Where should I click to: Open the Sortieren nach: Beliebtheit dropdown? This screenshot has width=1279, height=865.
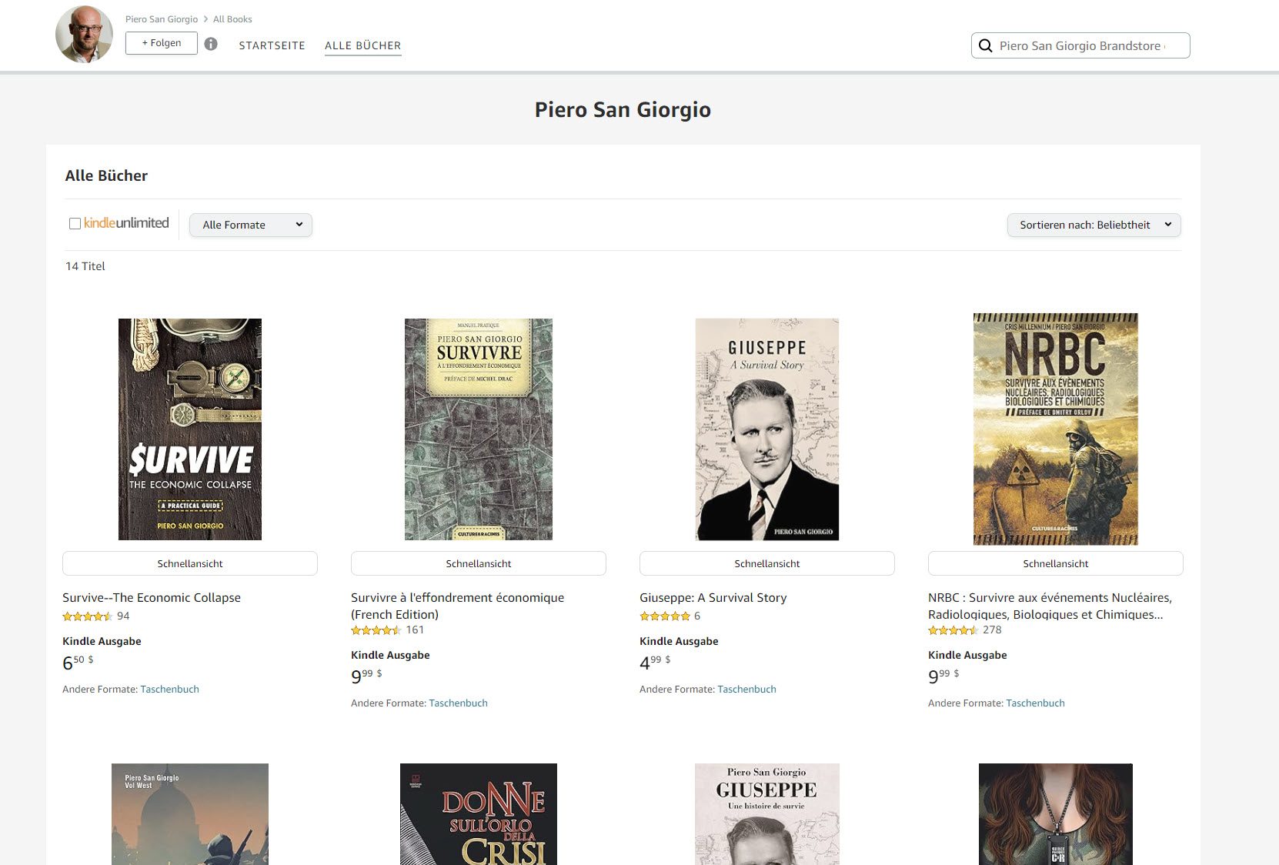pos(1094,225)
